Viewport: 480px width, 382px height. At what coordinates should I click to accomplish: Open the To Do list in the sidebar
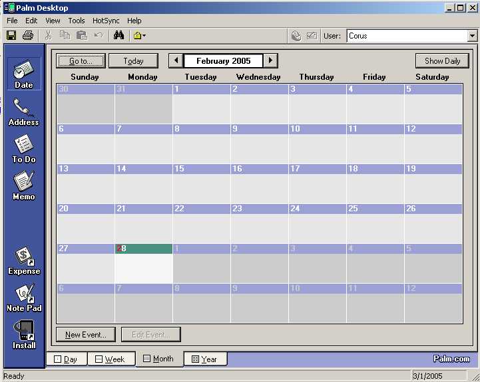24,149
